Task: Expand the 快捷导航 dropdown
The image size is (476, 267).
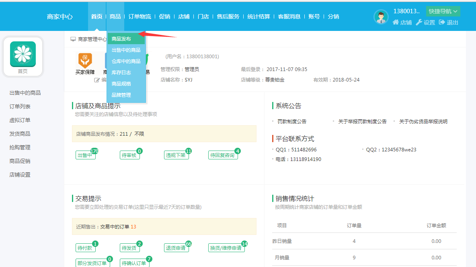Action: click(x=443, y=11)
